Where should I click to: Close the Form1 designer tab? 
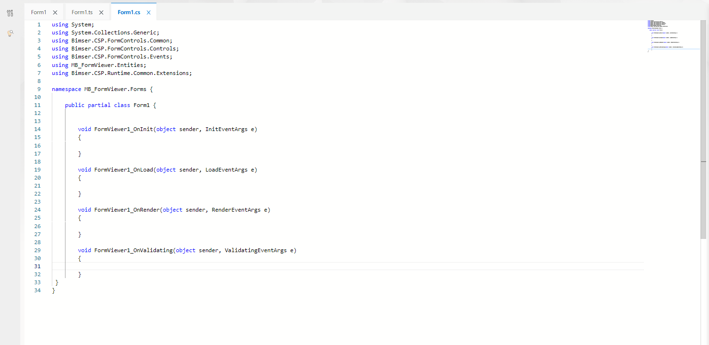tap(55, 12)
